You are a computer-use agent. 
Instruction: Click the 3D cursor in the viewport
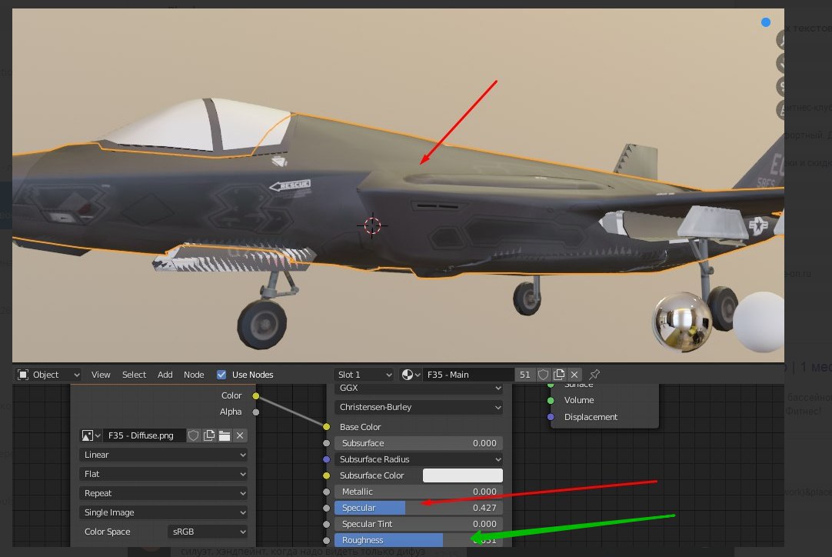pyautogui.click(x=372, y=225)
